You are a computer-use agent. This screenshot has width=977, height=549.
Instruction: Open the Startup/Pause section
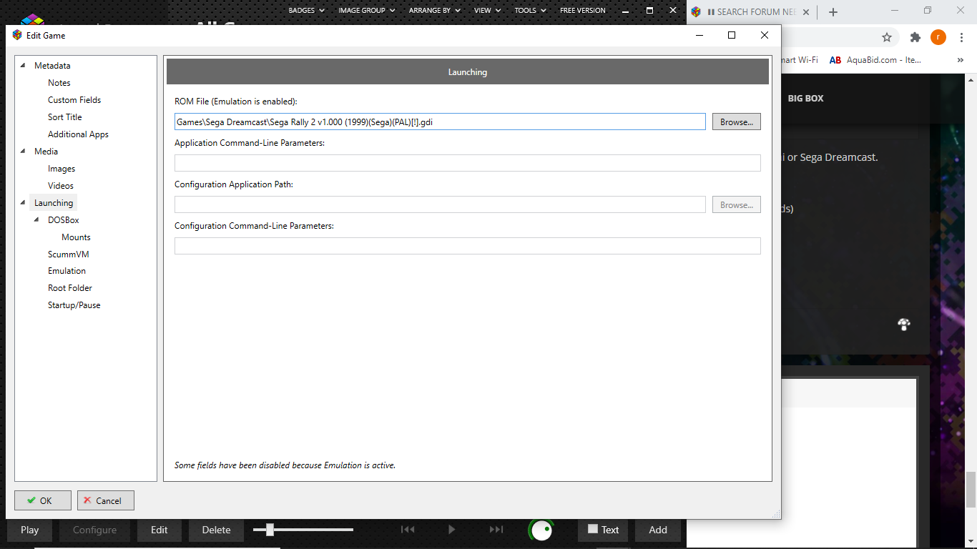pos(74,305)
